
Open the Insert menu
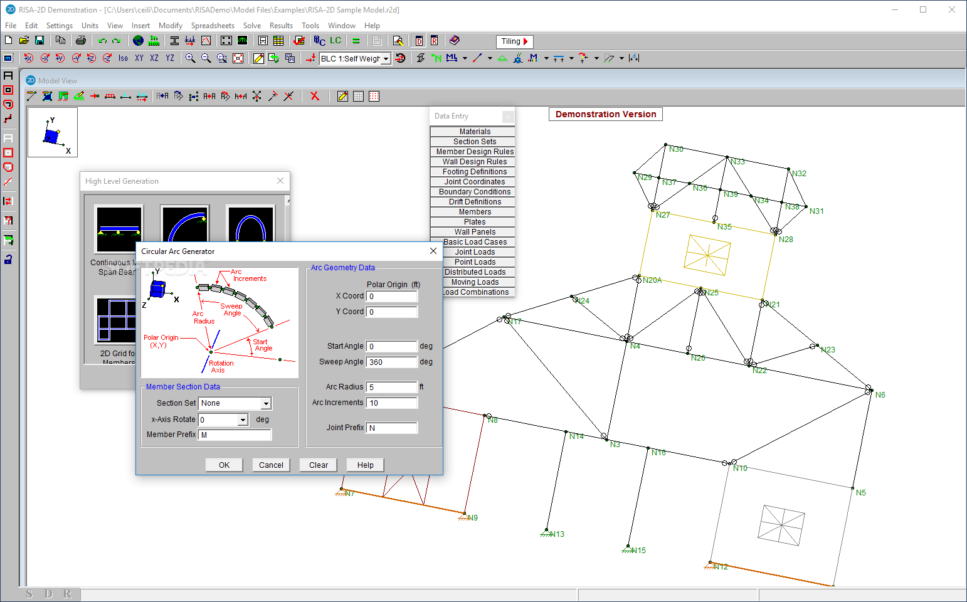(x=140, y=26)
